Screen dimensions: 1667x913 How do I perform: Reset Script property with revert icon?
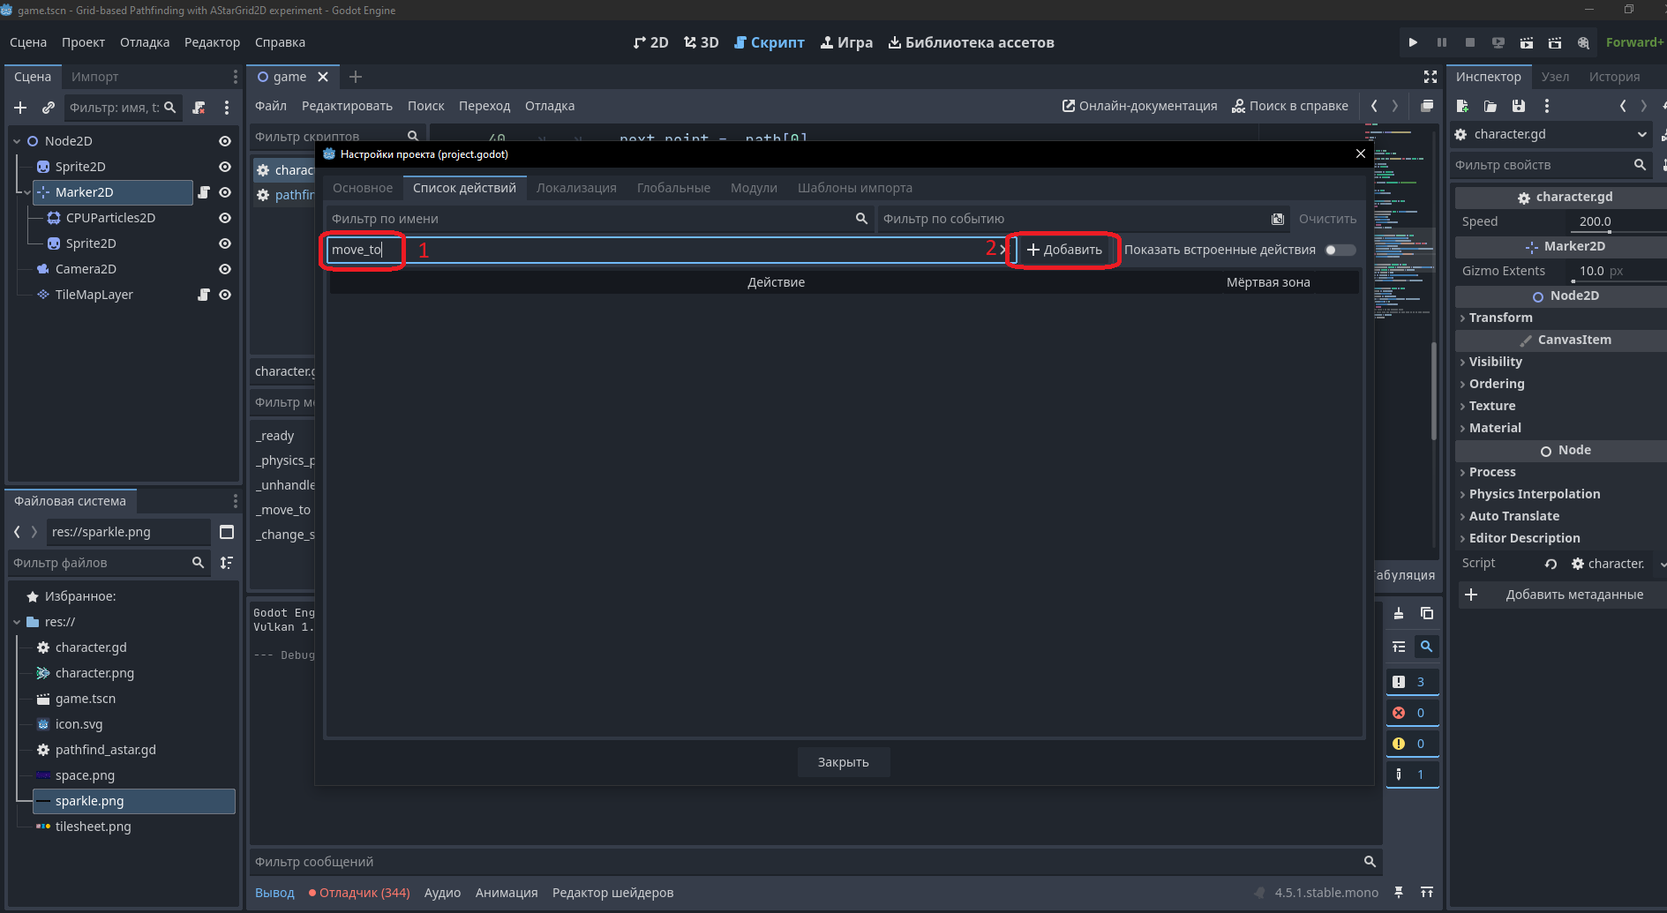(1551, 564)
